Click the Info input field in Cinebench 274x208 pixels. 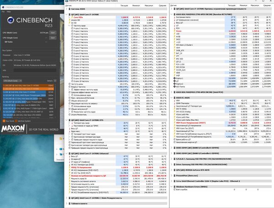click(x=35, y=70)
